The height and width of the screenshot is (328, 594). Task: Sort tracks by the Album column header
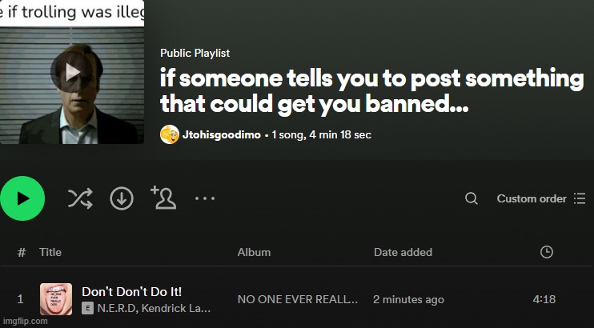coord(254,252)
